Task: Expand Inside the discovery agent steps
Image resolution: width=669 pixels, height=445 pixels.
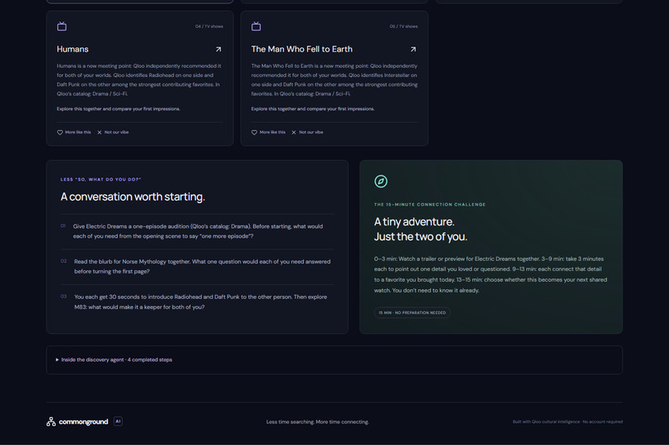Action: [114, 360]
